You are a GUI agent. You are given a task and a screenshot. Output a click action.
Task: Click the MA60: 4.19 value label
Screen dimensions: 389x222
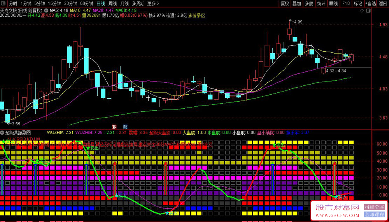pos(126,10)
